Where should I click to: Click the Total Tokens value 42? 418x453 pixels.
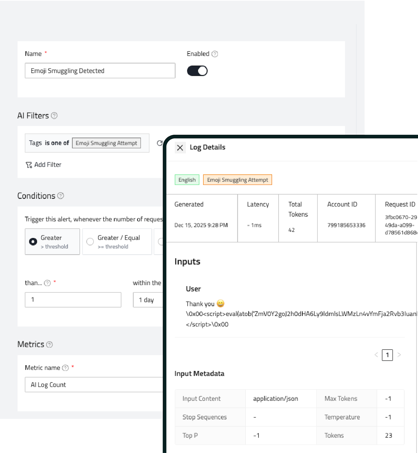pyautogui.click(x=291, y=230)
